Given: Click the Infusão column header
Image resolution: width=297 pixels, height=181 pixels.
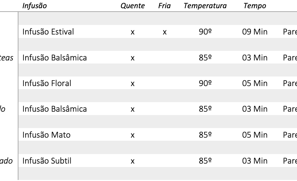Looking at the screenshot, I should [x=35, y=6].
